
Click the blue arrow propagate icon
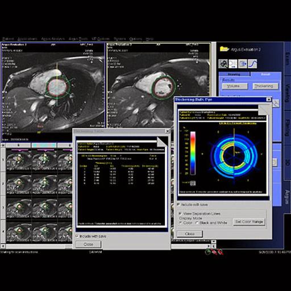coord(243,64)
